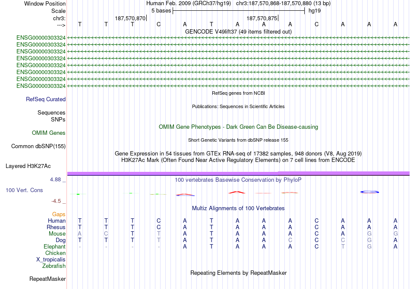
Task: Click the G base in Elephant row
Action: (369, 246)
